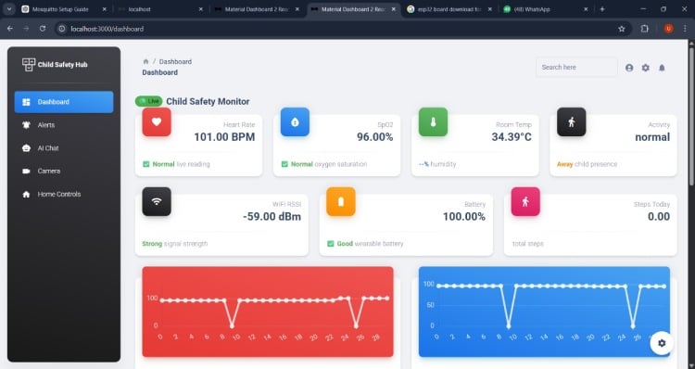Click the total steps label
695x369 pixels.
[528, 244]
